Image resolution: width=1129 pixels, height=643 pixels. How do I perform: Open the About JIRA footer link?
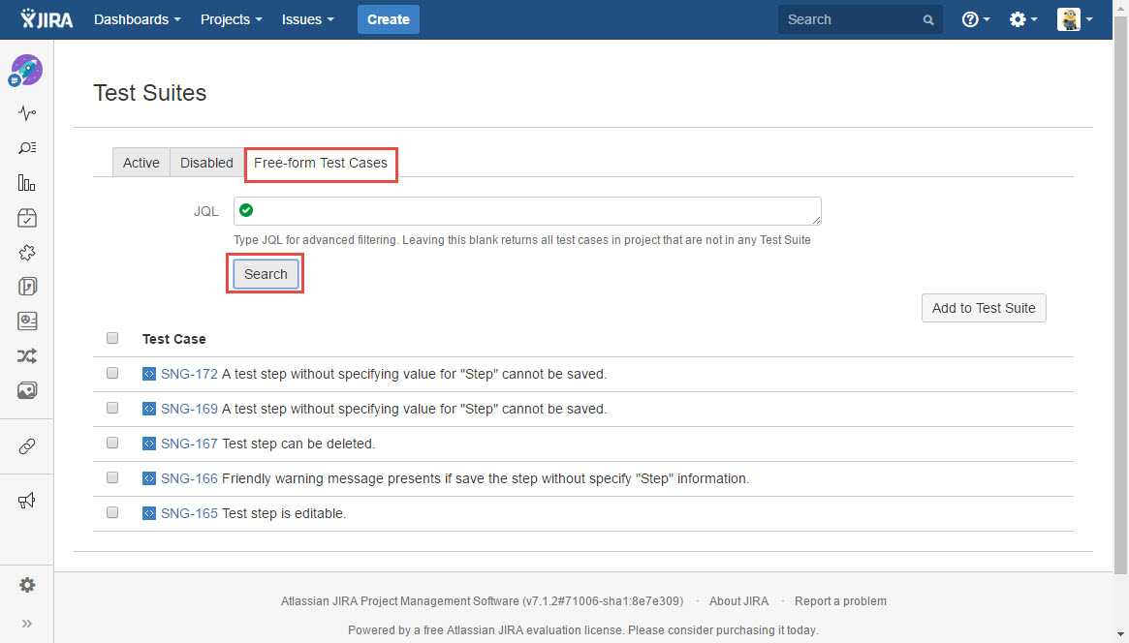pyautogui.click(x=738, y=601)
